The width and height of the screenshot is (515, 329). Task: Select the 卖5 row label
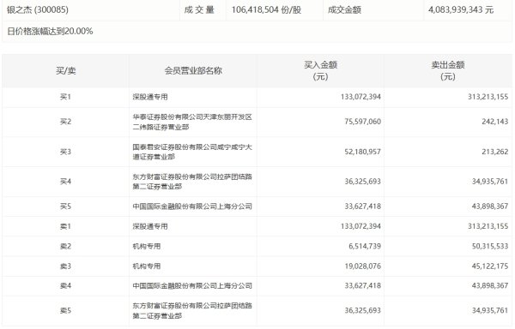click(x=65, y=311)
